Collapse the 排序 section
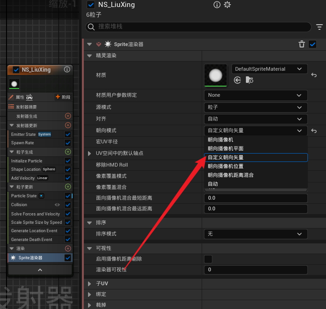Screen dimensions: 326x309 pos(89,223)
